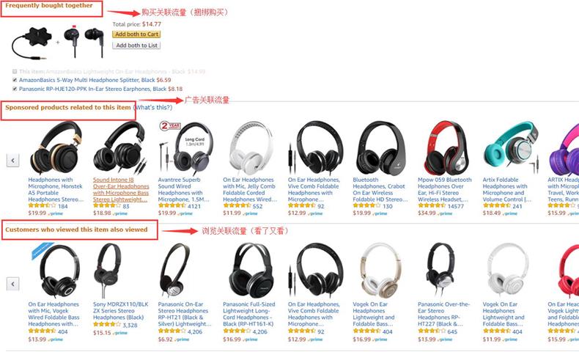The width and height of the screenshot is (579, 352).
Task: Click the sponsored products carousel left arrow
Action: (x=13, y=161)
